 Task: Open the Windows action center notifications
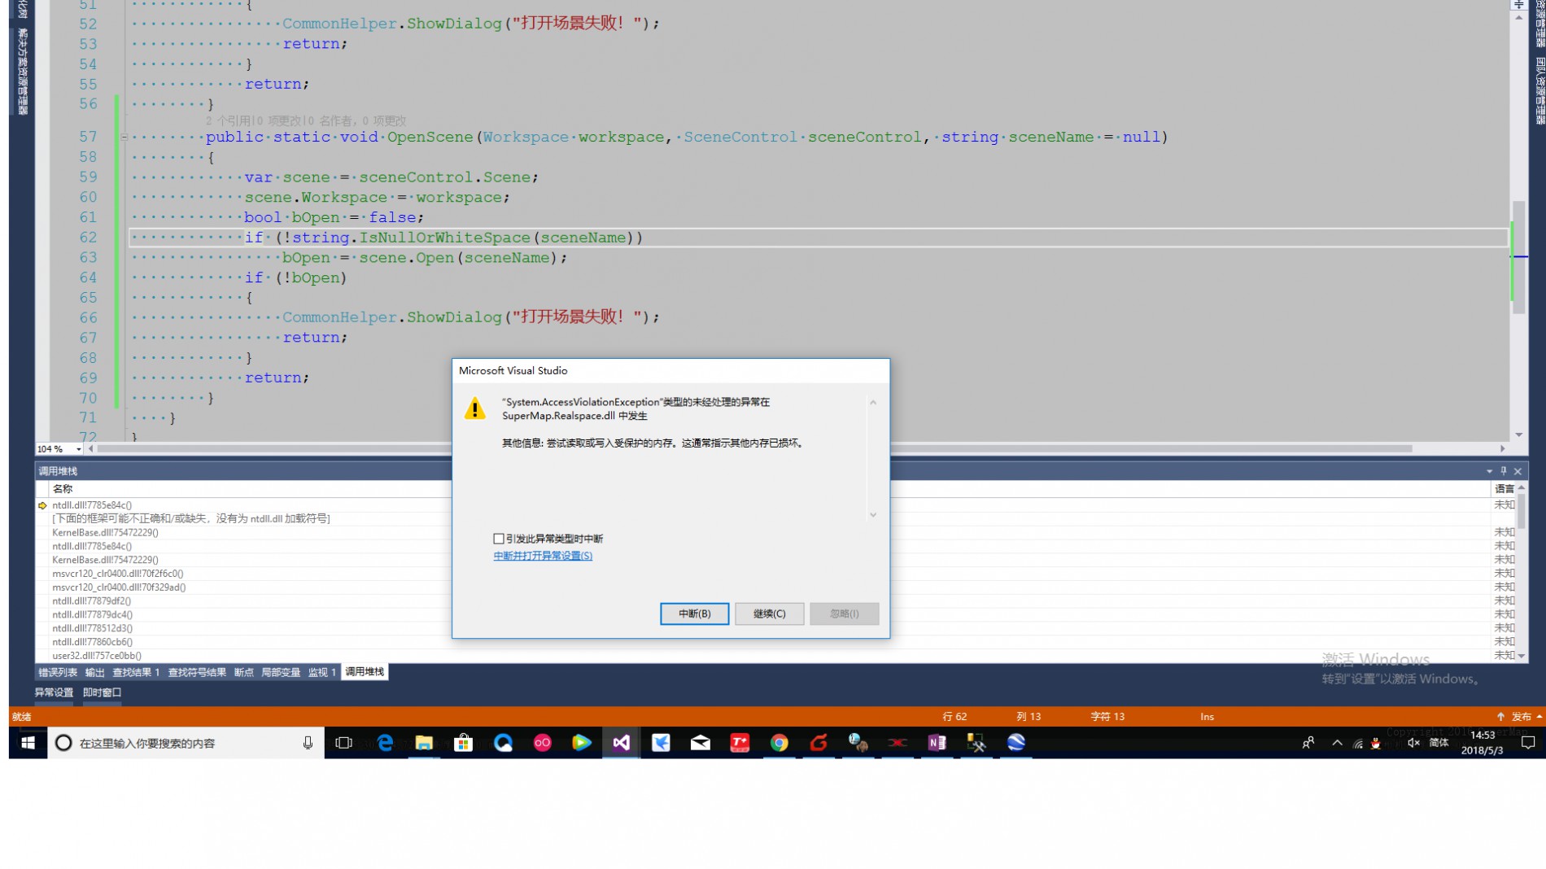point(1528,743)
